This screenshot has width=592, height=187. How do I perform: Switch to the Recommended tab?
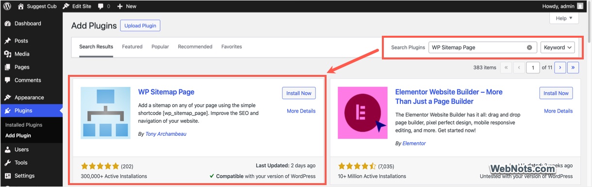tap(195, 47)
